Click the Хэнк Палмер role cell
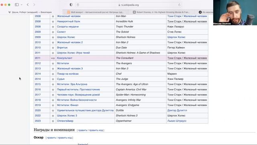Screen dimensions: 257x145 [x=187, y=79]
